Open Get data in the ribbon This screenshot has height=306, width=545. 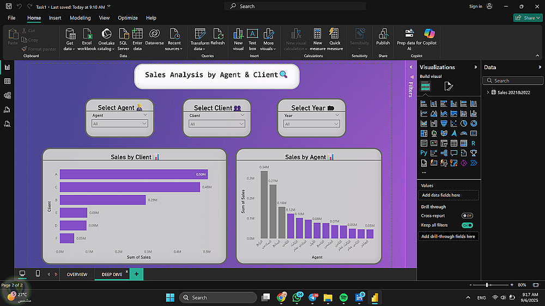70,39
